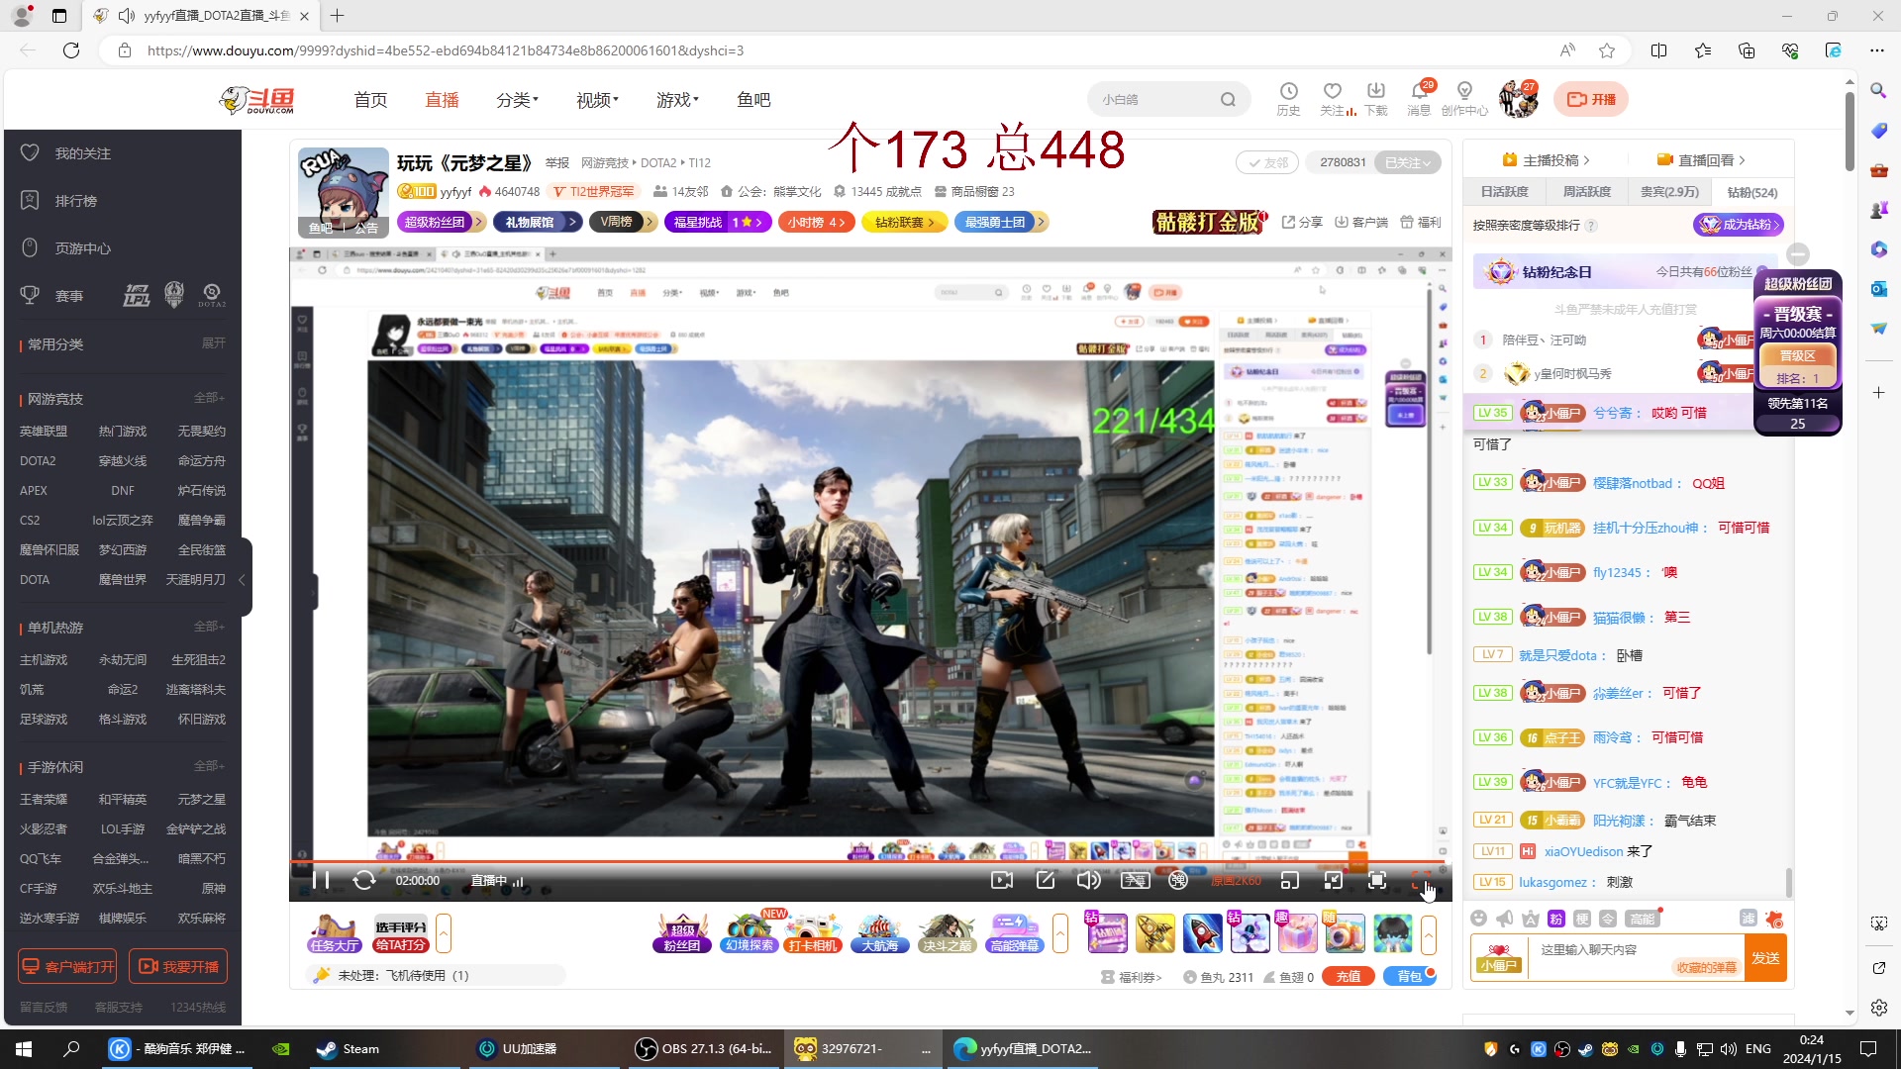The height and width of the screenshot is (1069, 1901).
Task: Open 已关注 follow dropdown
Action: (1407, 162)
